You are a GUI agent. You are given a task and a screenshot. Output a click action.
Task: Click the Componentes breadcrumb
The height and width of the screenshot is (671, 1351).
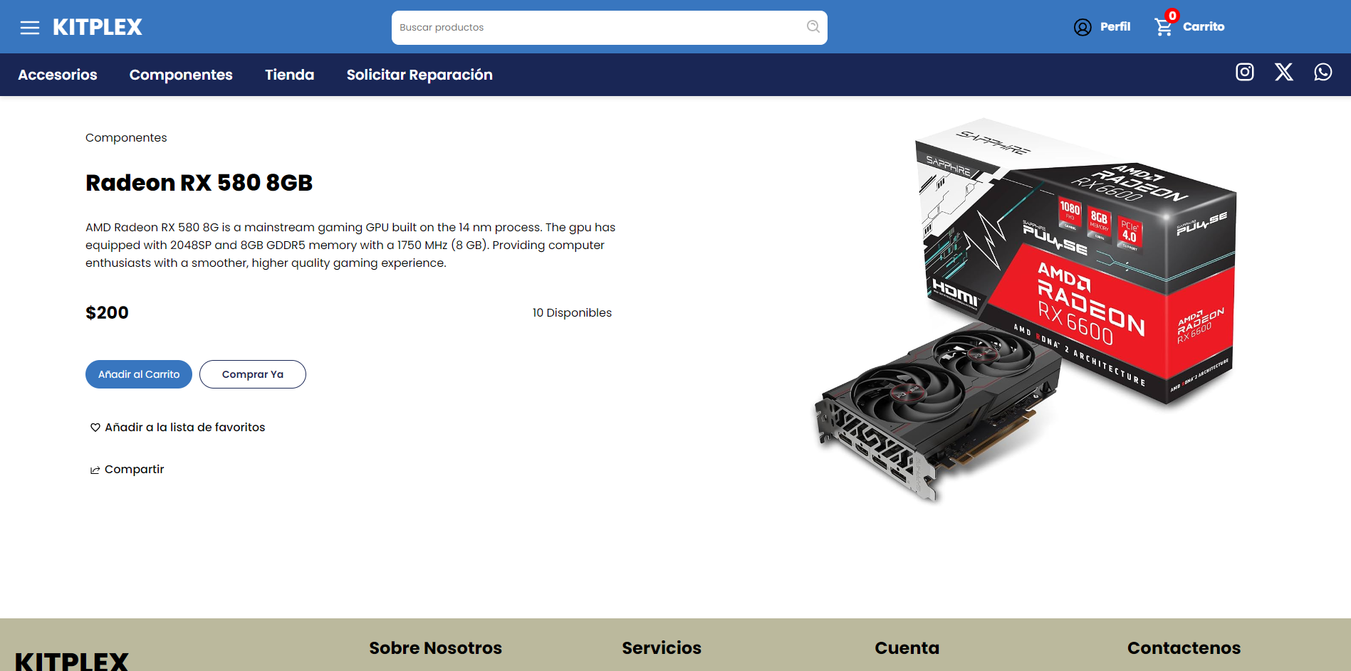126,137
